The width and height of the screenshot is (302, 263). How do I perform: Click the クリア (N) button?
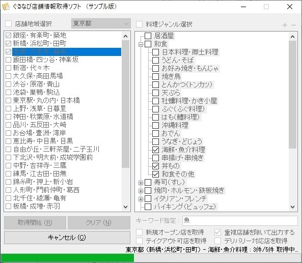99,223
